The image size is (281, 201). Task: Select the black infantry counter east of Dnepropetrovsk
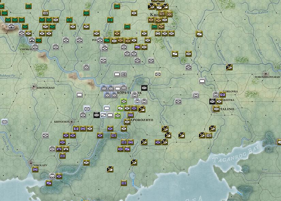[x=144, y=88]
